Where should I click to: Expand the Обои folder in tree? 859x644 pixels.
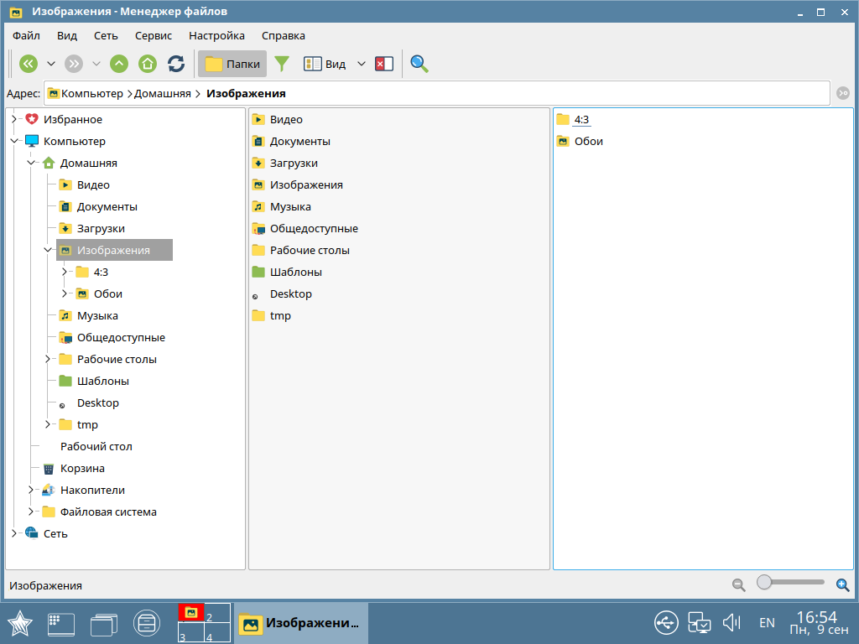click(x=65, y=294)
